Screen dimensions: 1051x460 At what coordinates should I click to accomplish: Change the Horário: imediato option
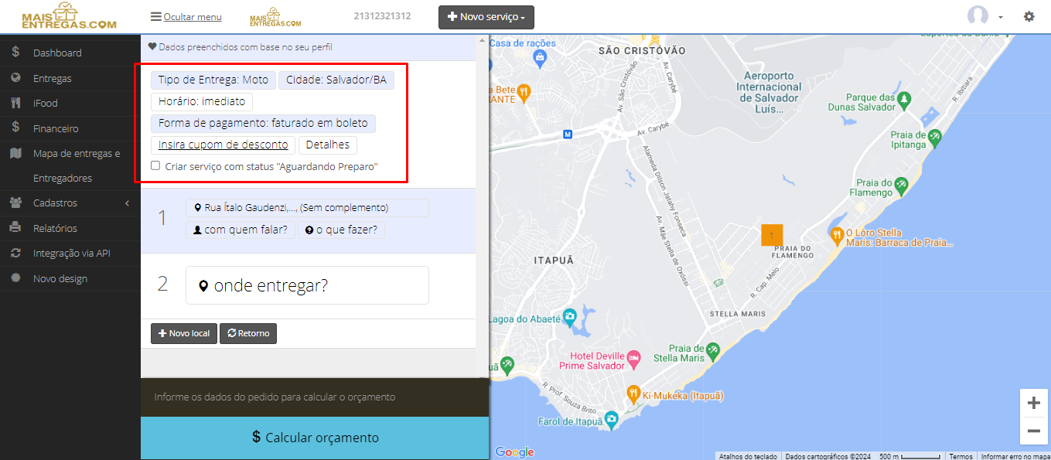point(202,101)
